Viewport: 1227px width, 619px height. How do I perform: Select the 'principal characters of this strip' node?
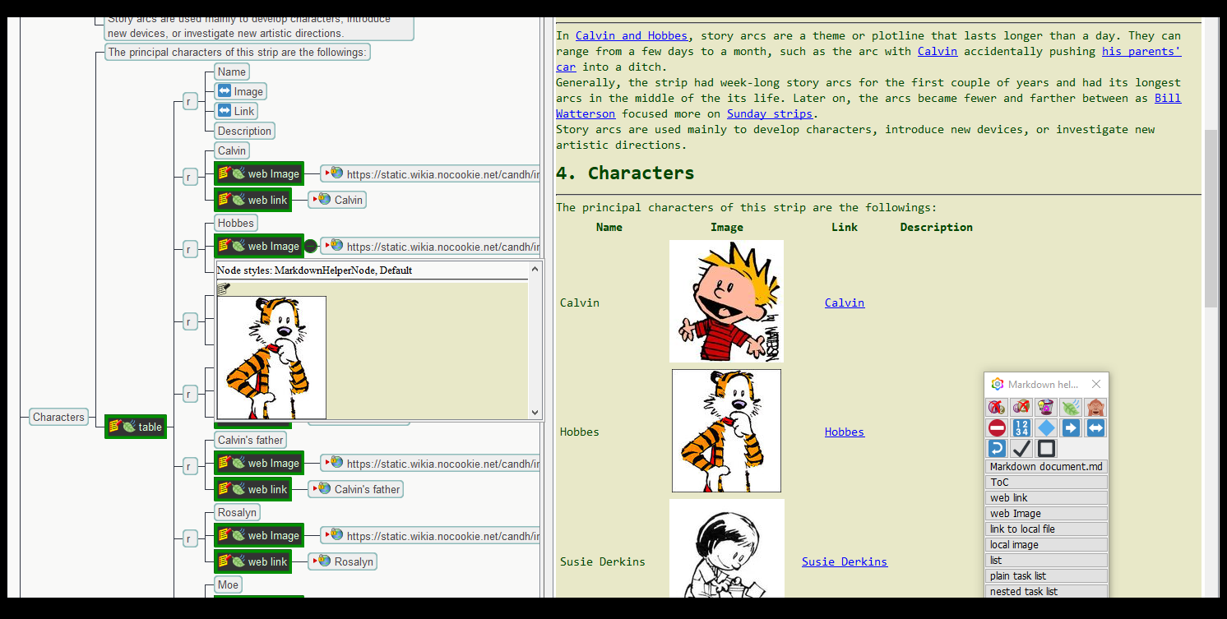click(x=238, y=52)
